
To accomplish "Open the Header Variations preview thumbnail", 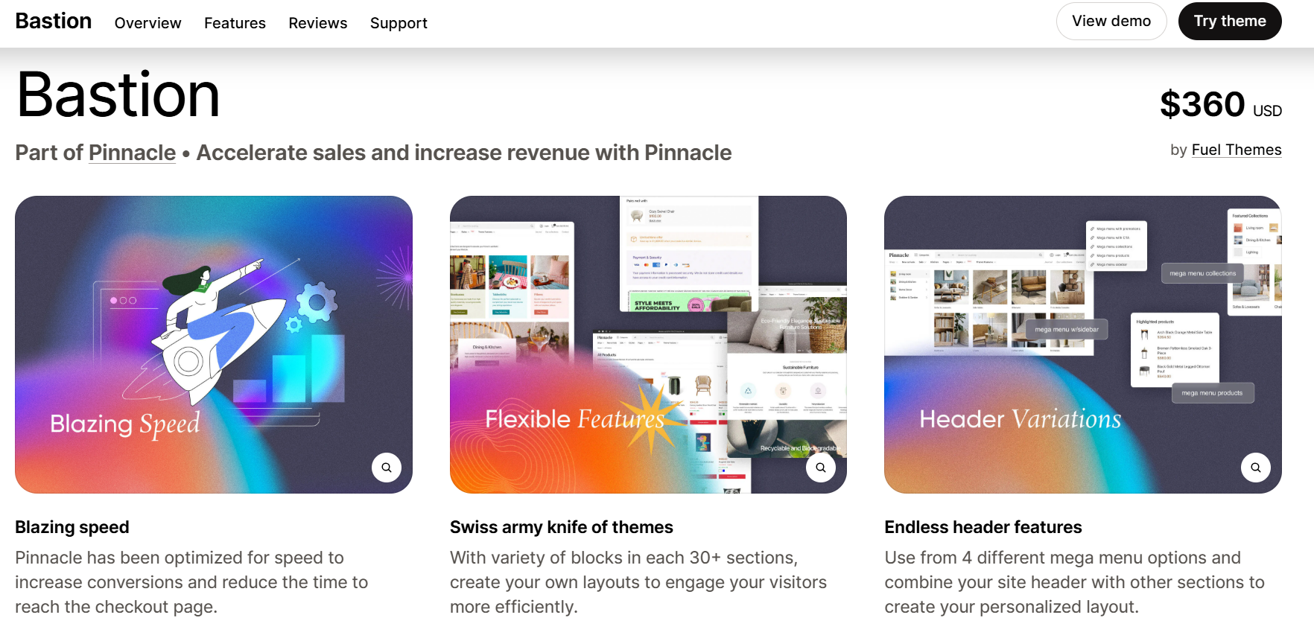I will click(1083, 345).
